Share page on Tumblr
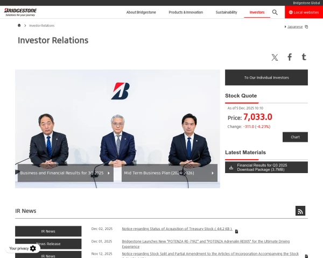The width and height of the screenshot is (323, 258). (x=304, y=57)
